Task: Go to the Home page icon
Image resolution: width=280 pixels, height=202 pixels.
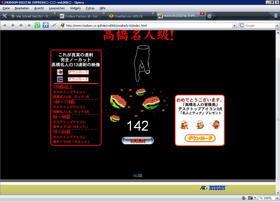Action: click(x=46, y=25)
